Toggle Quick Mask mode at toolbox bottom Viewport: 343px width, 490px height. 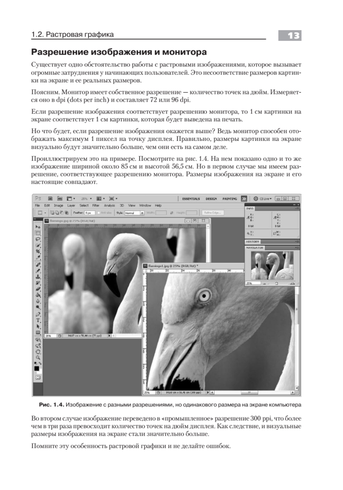click(38, 378)
